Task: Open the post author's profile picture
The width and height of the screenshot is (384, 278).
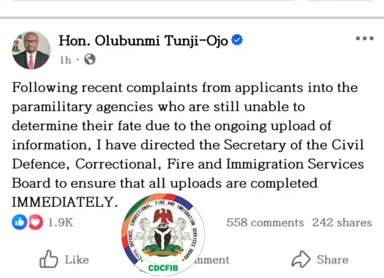Action: click(31, 50)
